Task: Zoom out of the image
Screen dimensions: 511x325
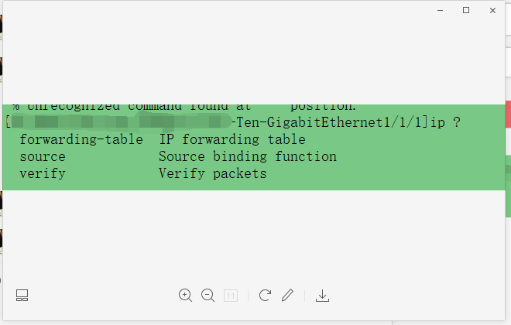Action: [x=207, y=295]
